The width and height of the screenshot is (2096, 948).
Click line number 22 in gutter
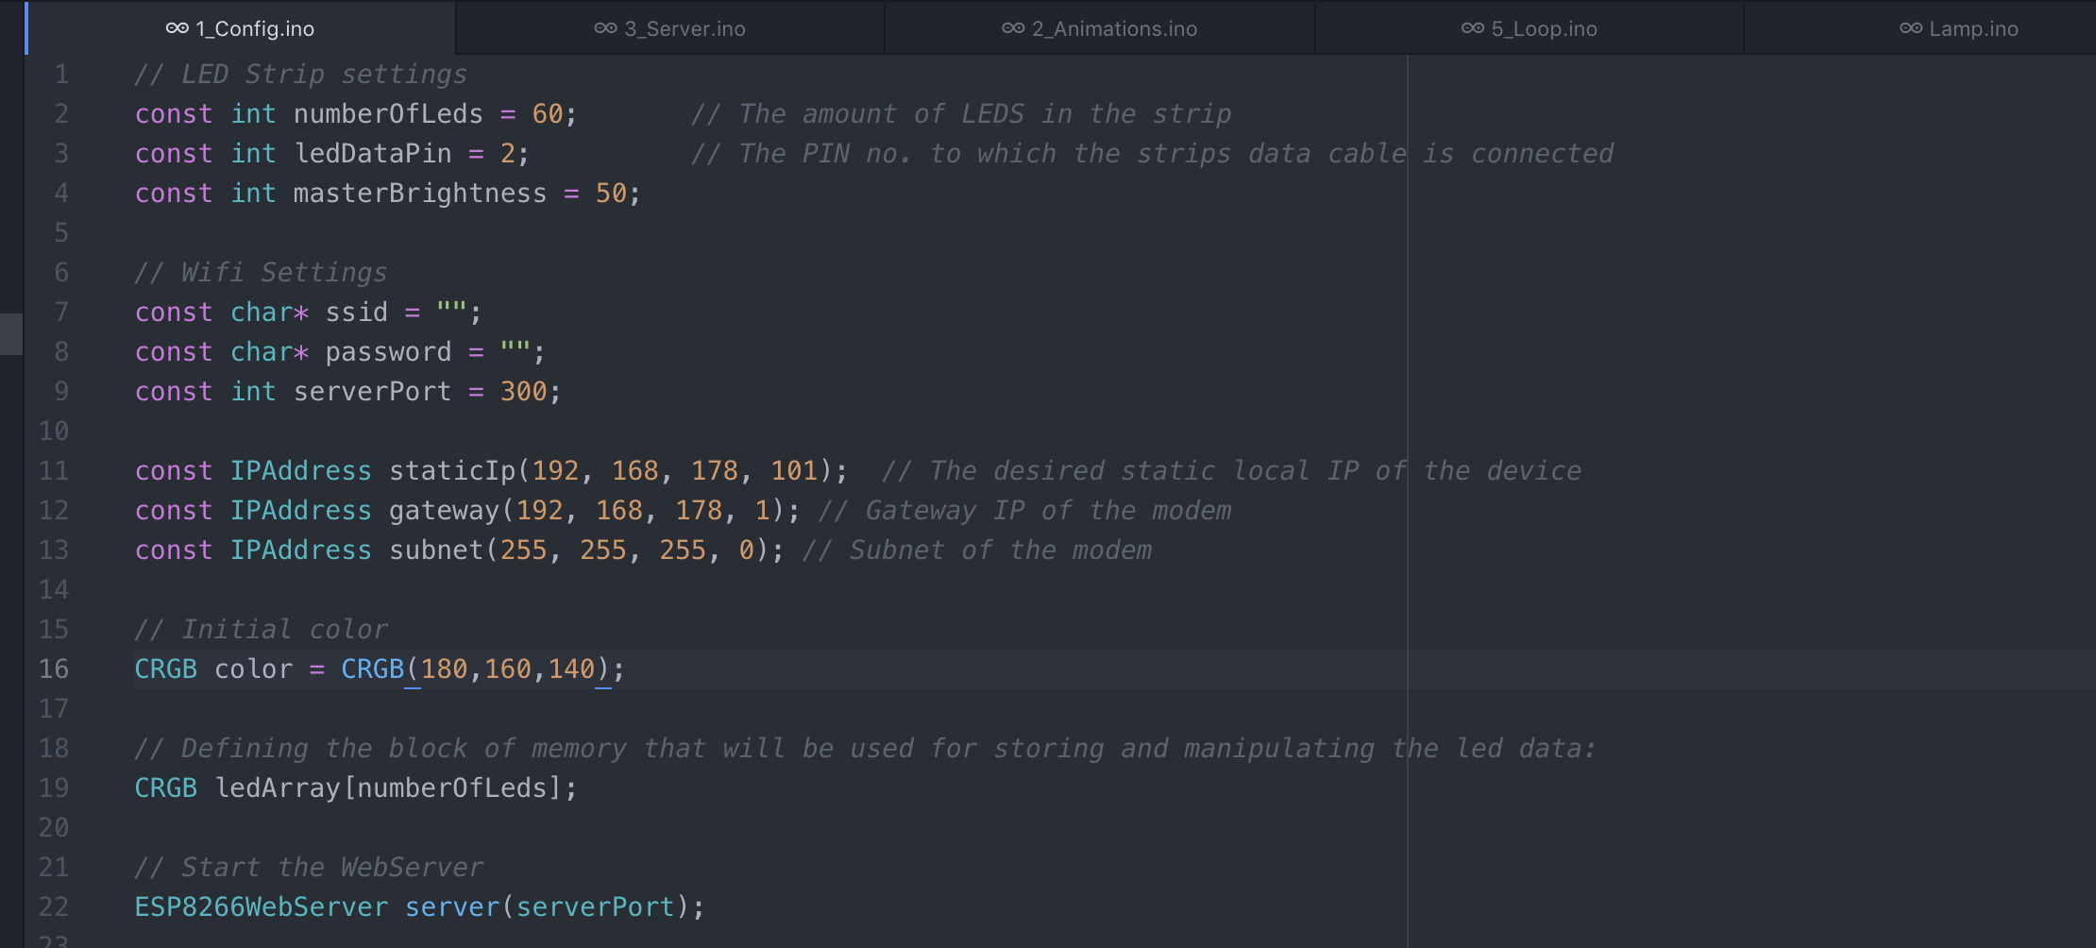pyautogui.click(x=54, y=906)
